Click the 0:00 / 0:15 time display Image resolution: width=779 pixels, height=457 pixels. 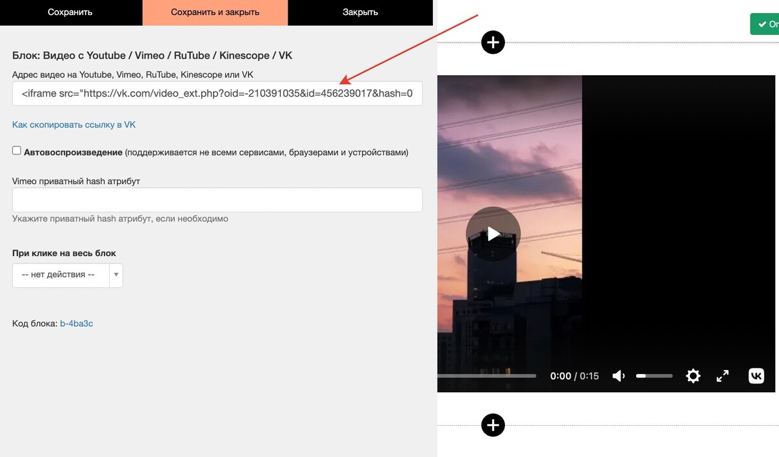[x=575, y=376]
